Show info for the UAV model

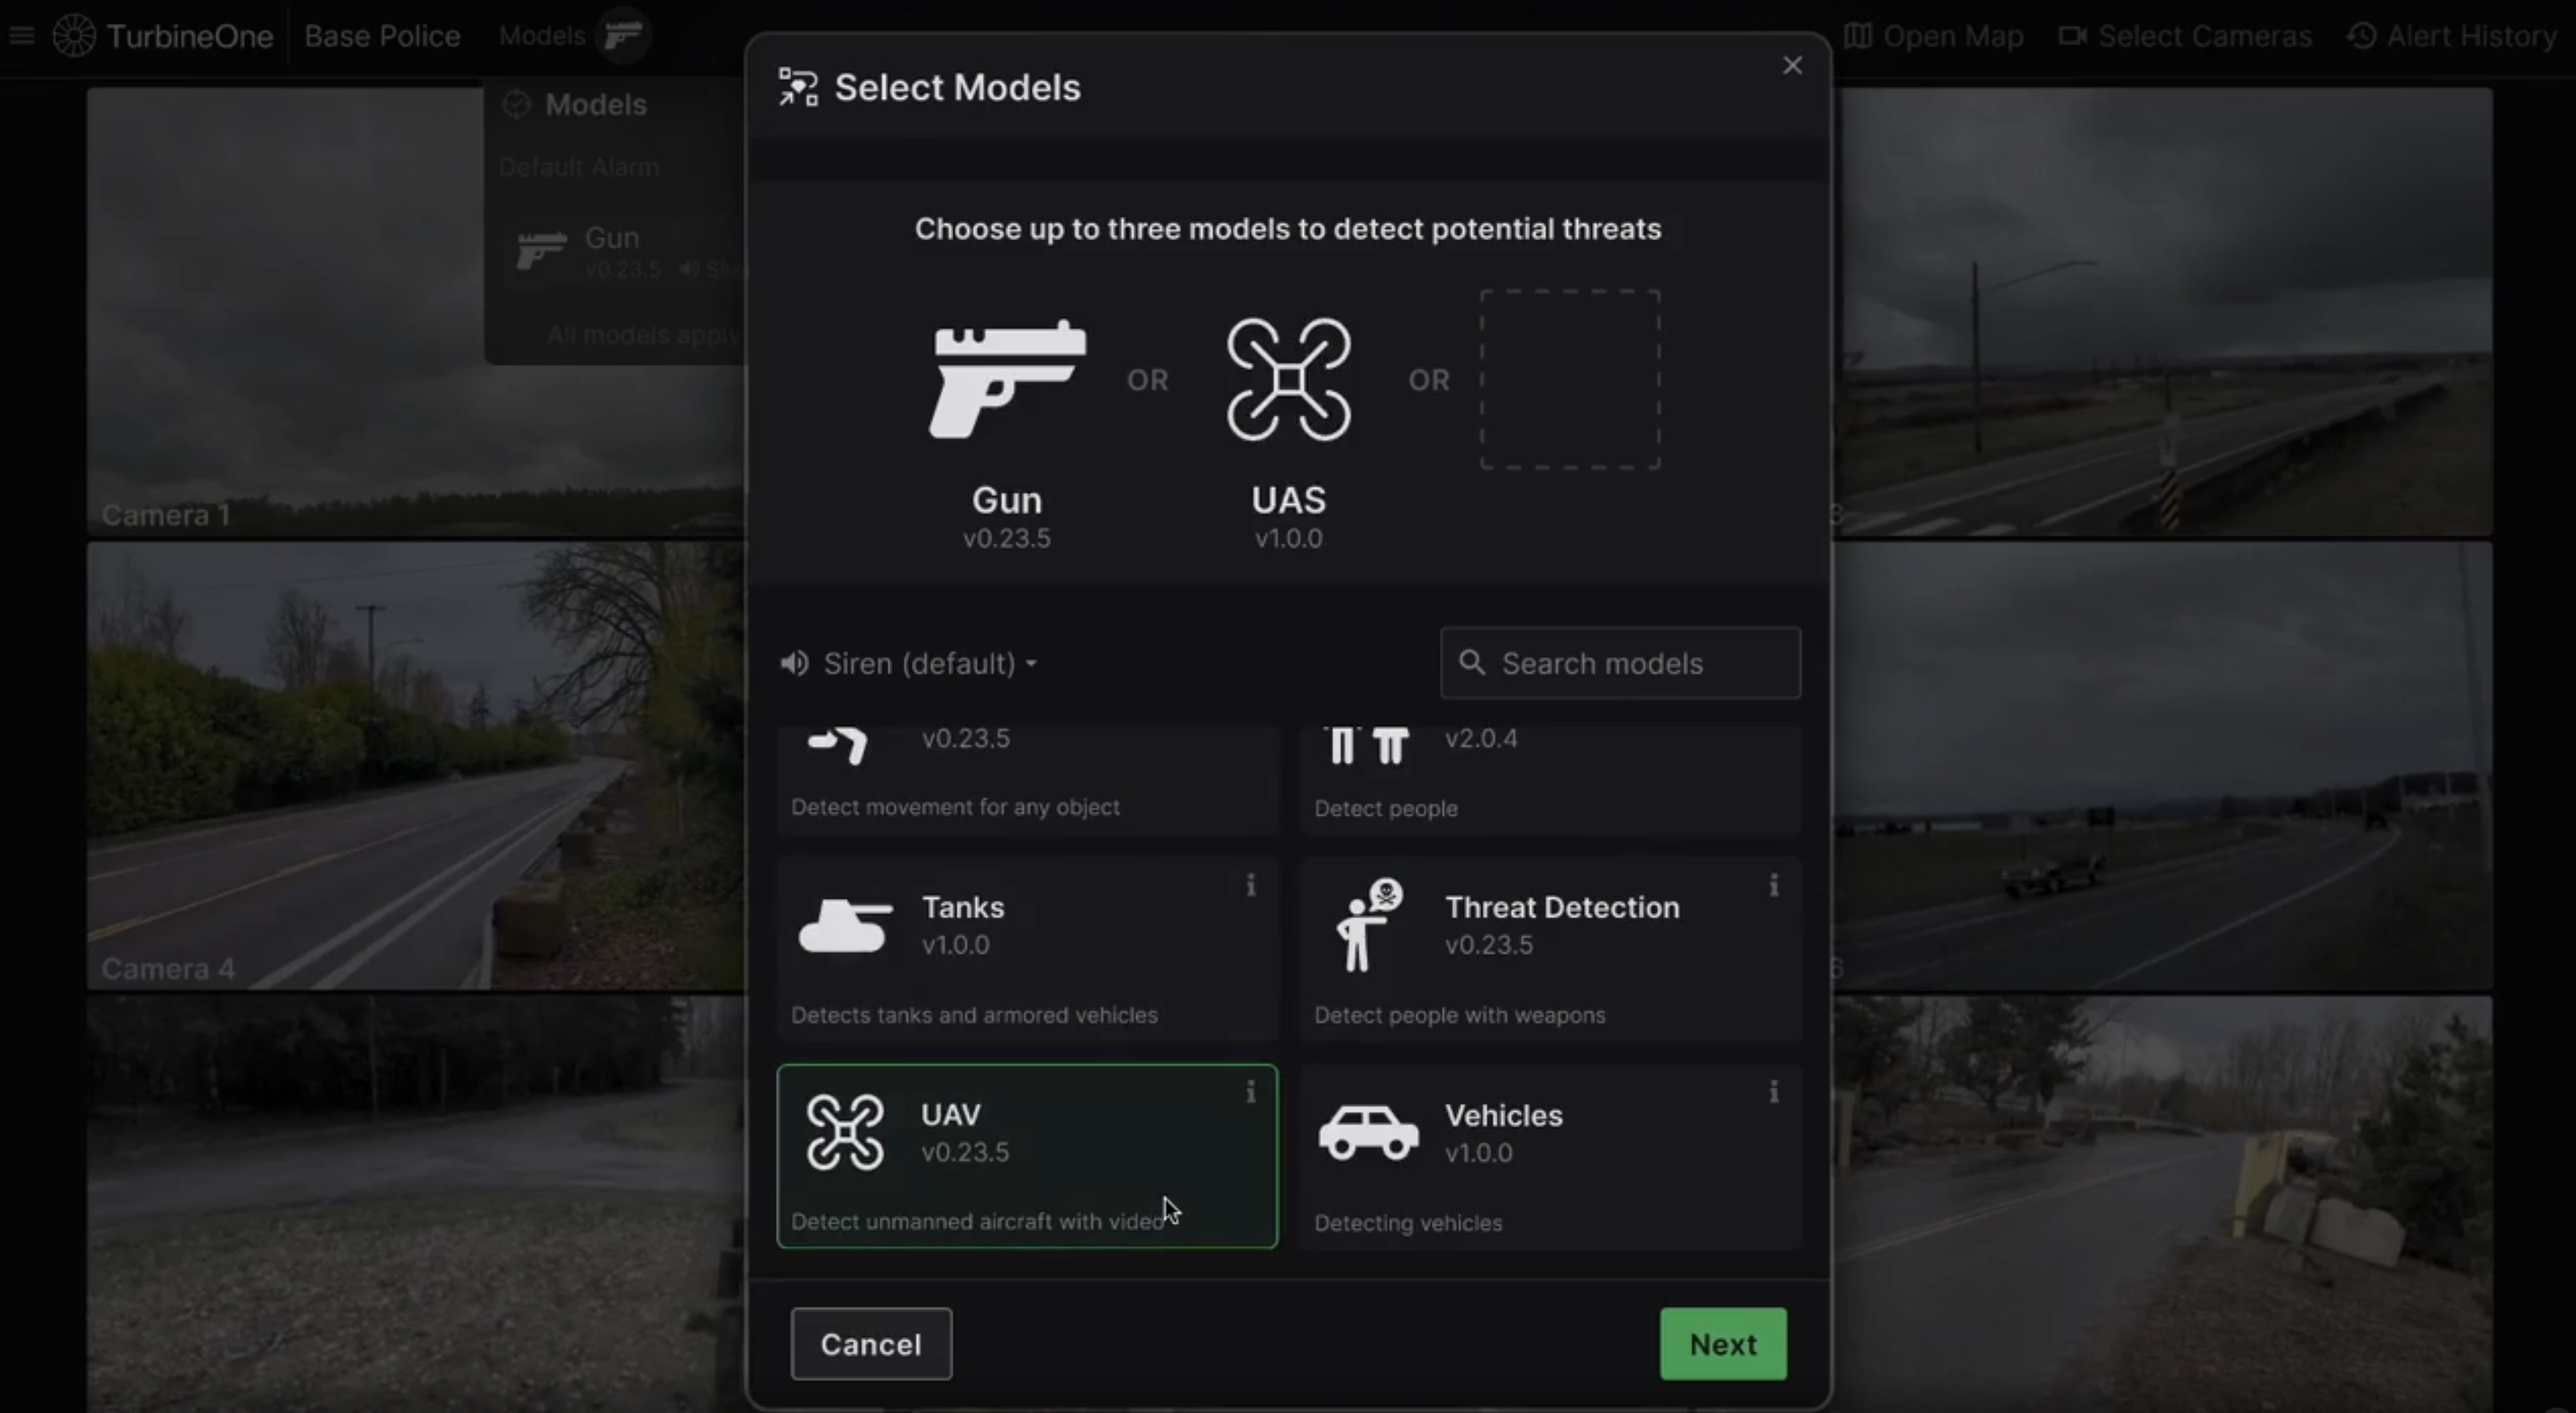pos(1250,1092)
